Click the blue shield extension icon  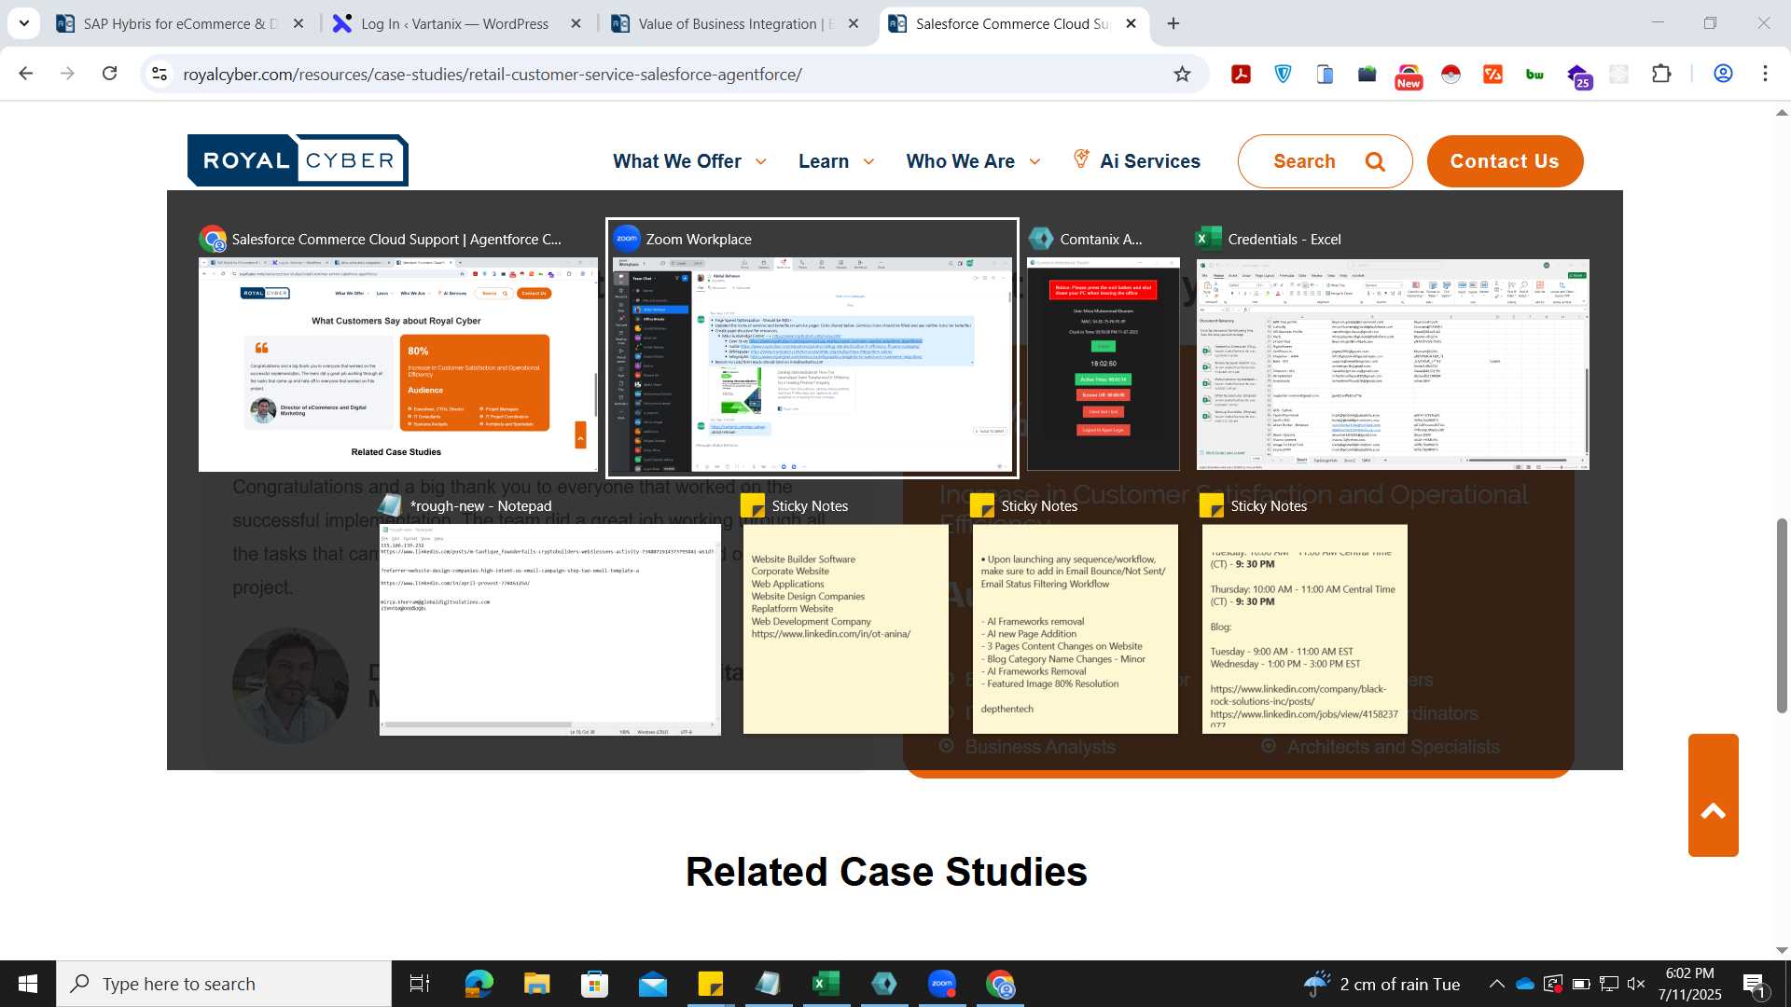1284,75
